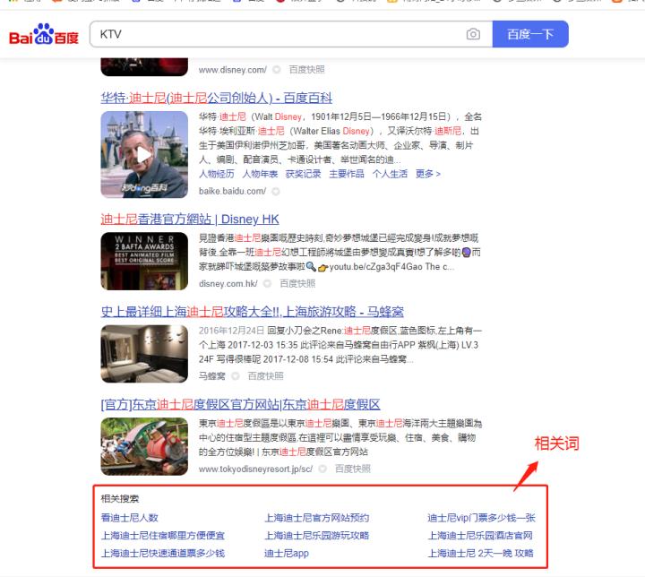Screen dimensions: 645x577
Task: Select related search 看迪士尼人数
Action: point(130,518)
